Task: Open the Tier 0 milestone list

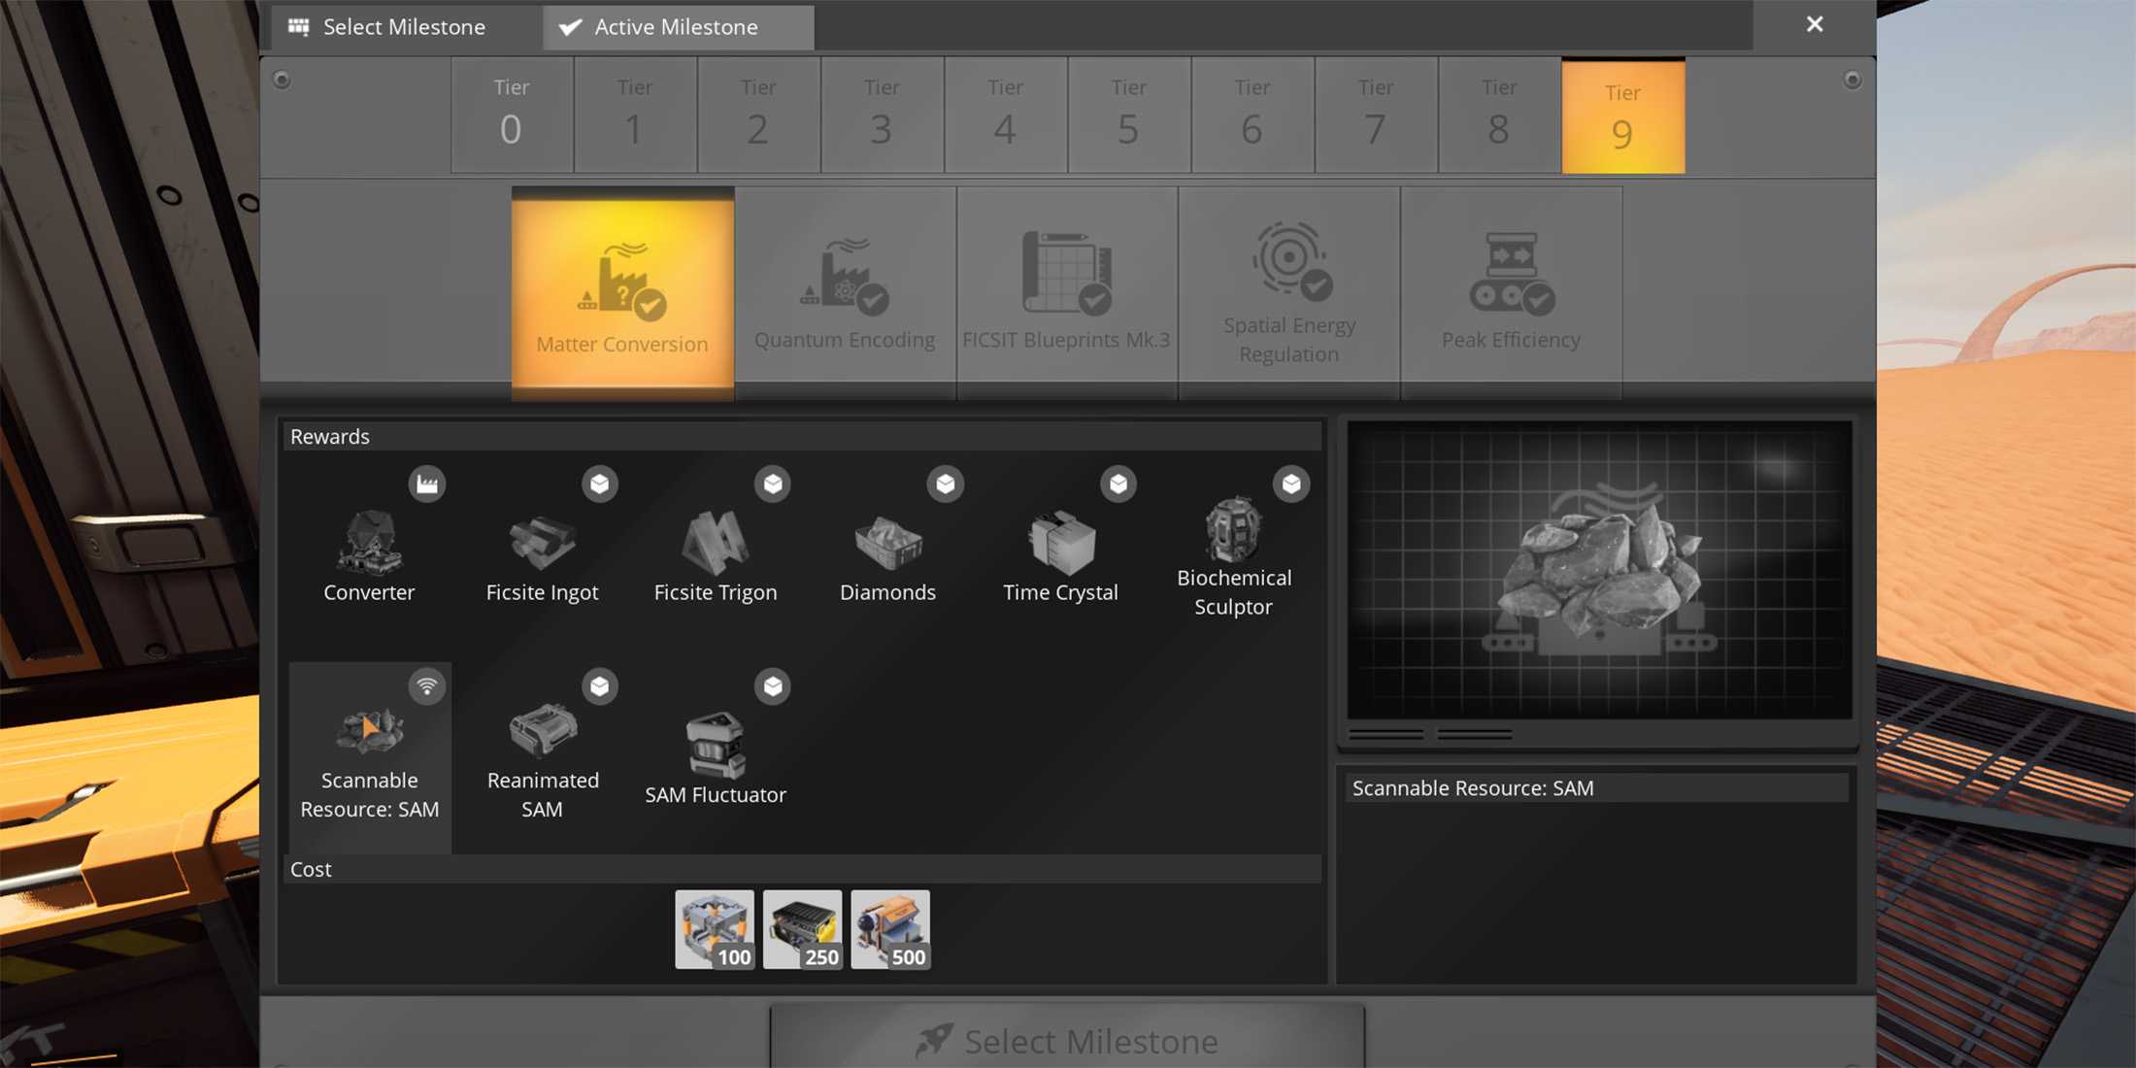Action: pyautogui.click(x=512, y=115)
